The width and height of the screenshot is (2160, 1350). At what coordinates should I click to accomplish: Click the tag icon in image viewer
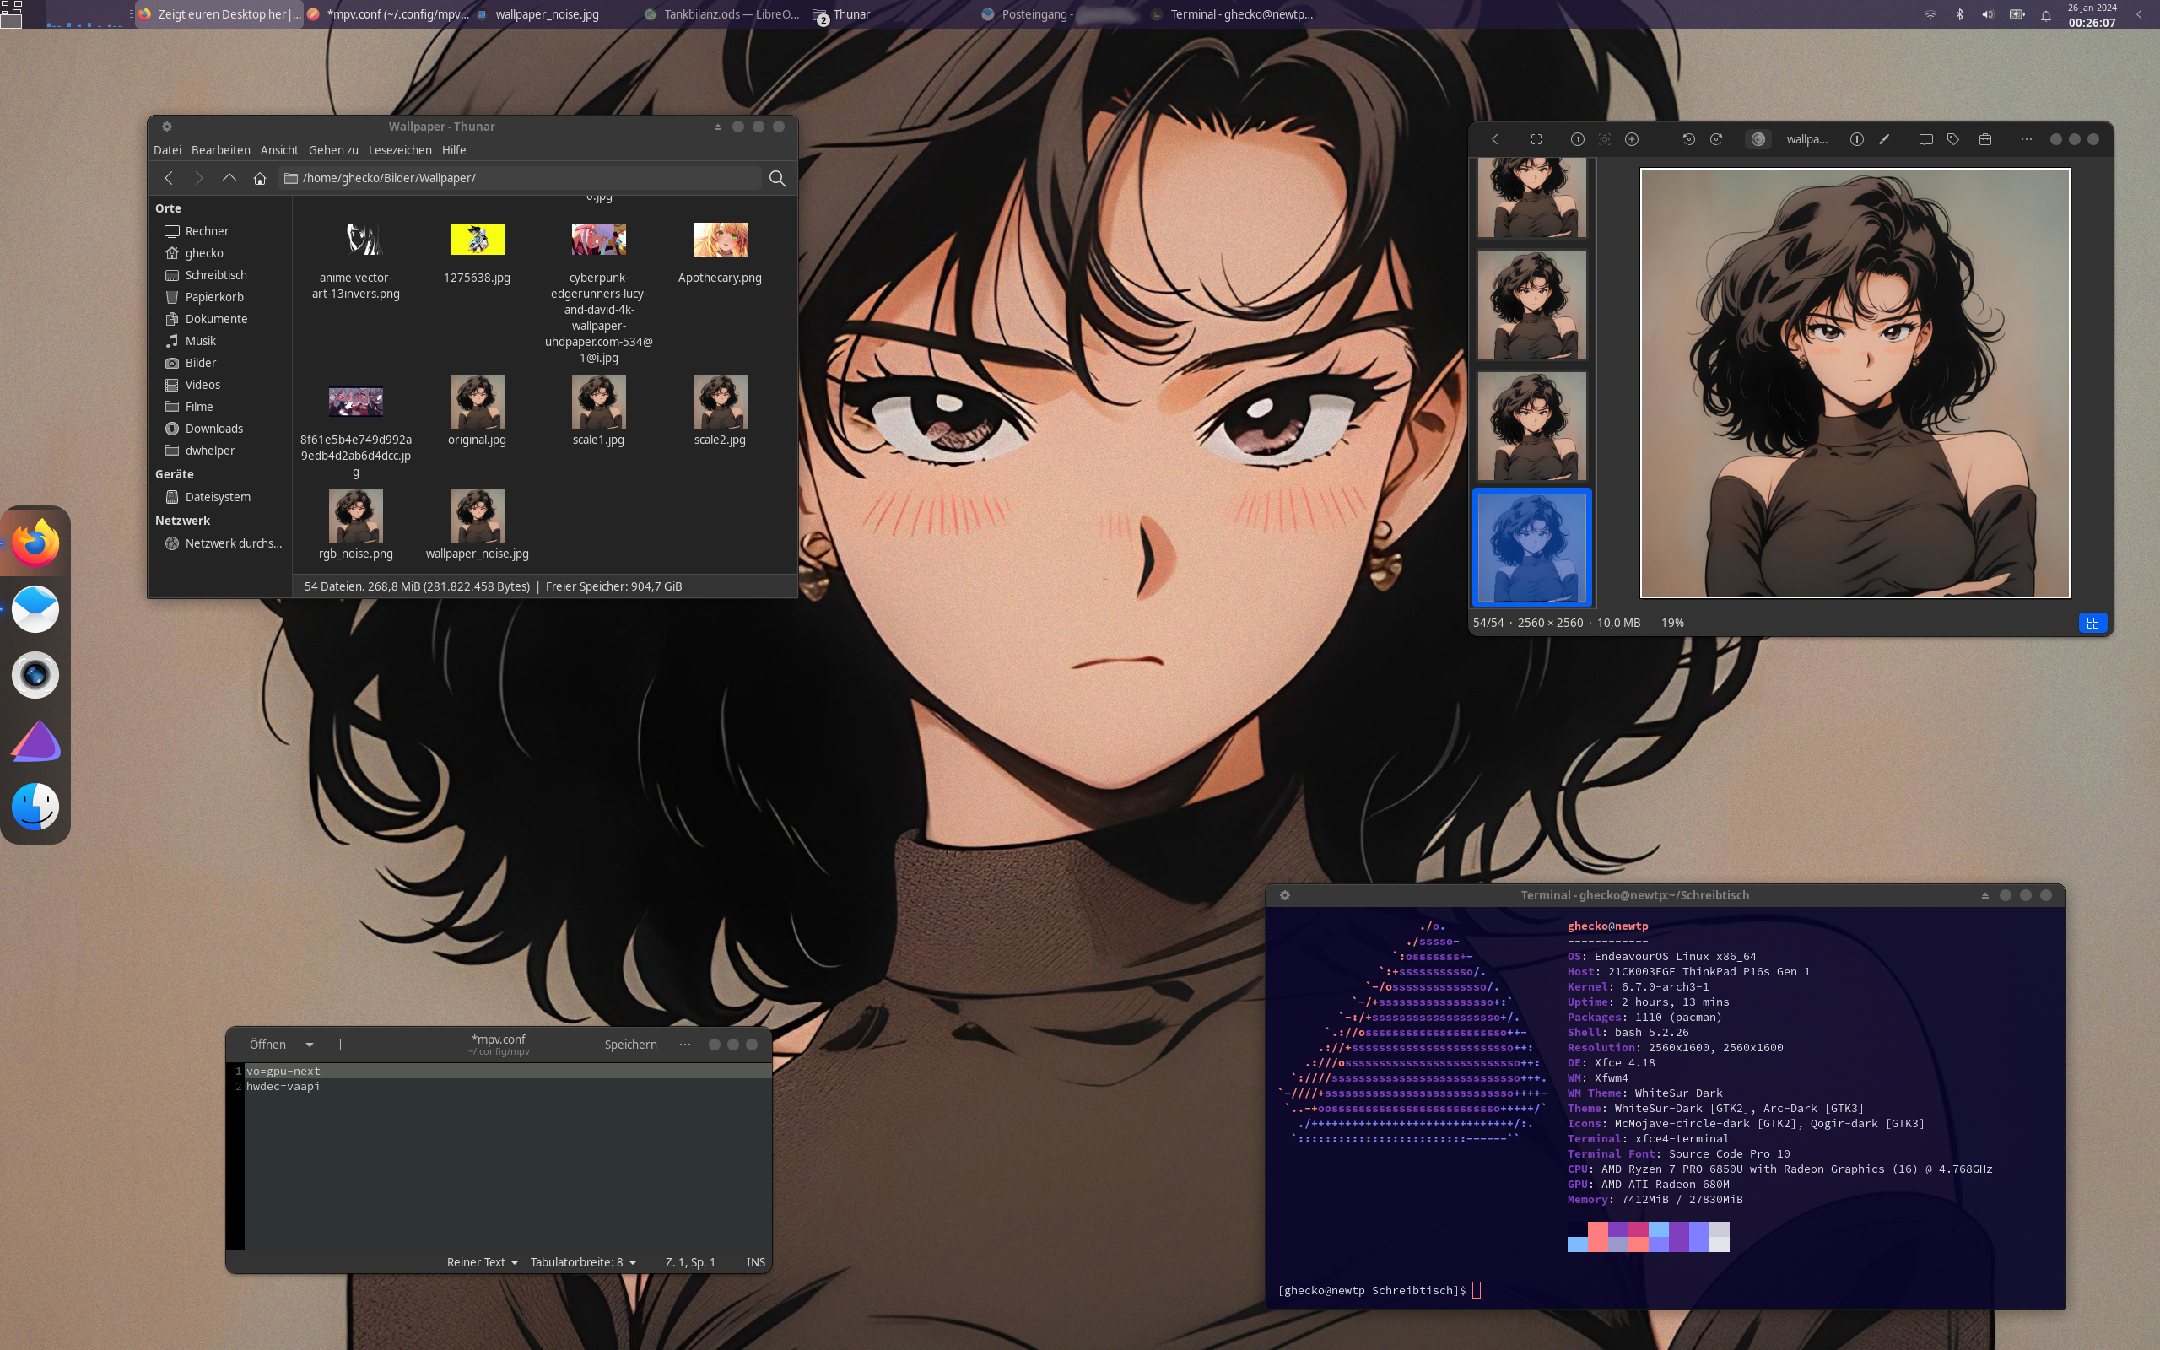(1953, 139)
